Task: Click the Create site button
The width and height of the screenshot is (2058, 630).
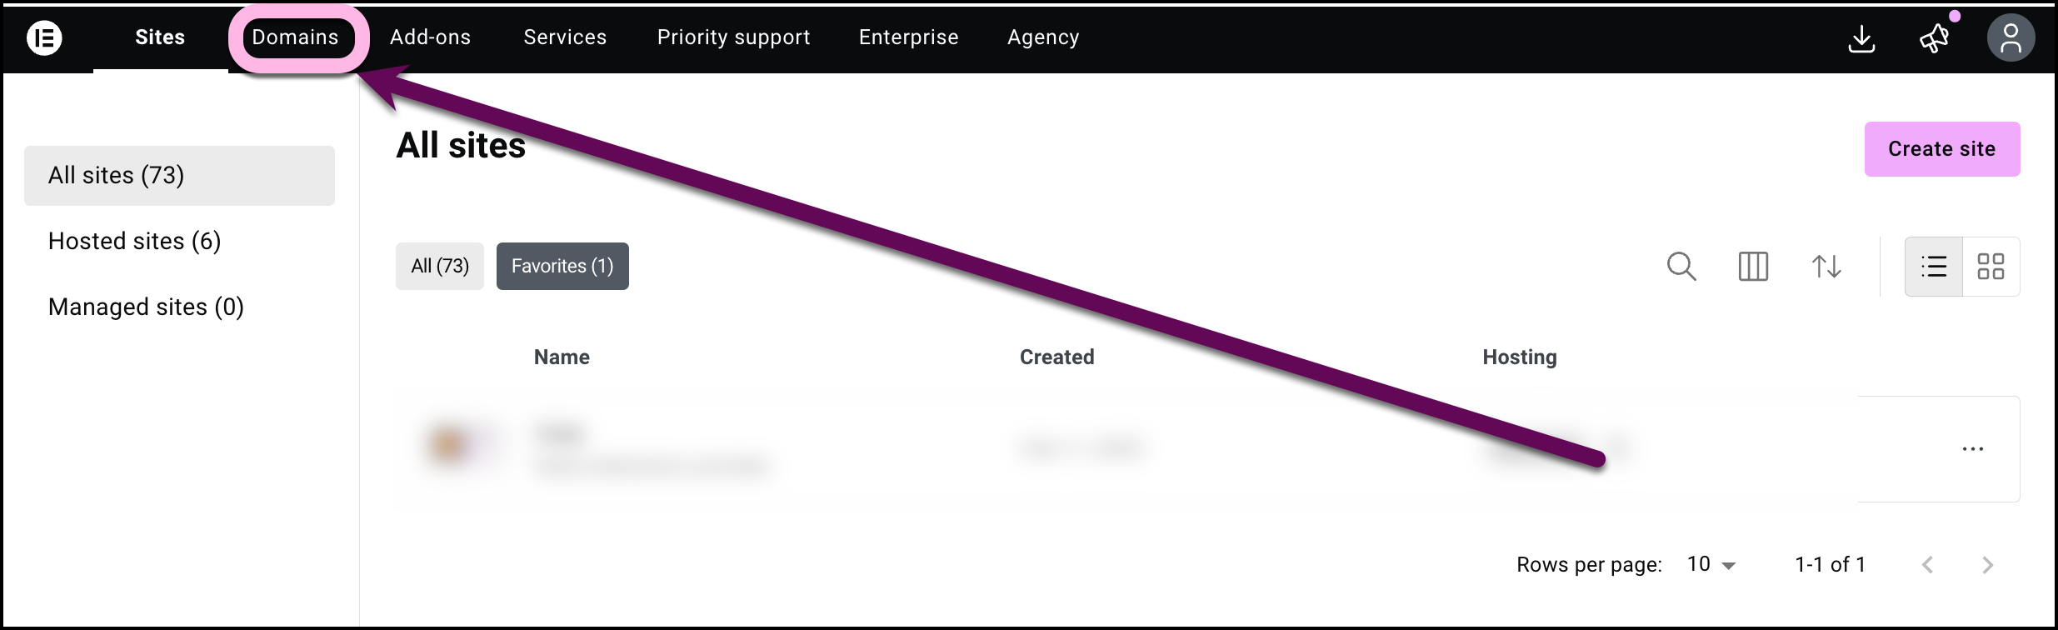Action: [1941, 148]
